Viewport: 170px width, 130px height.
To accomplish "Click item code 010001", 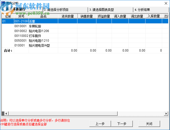I will (20, 45).
